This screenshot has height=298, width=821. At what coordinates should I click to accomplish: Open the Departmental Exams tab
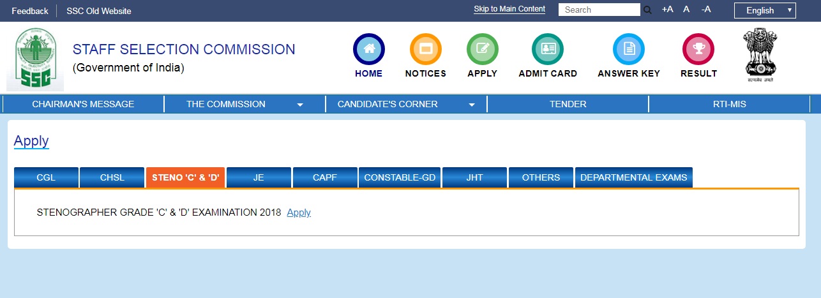pos(633,177)
